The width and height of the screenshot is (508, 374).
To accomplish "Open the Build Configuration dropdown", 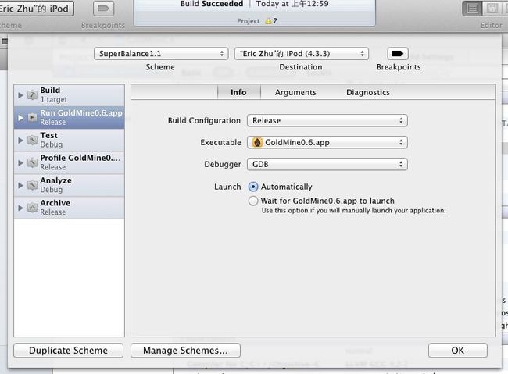I will click(327, 120).
